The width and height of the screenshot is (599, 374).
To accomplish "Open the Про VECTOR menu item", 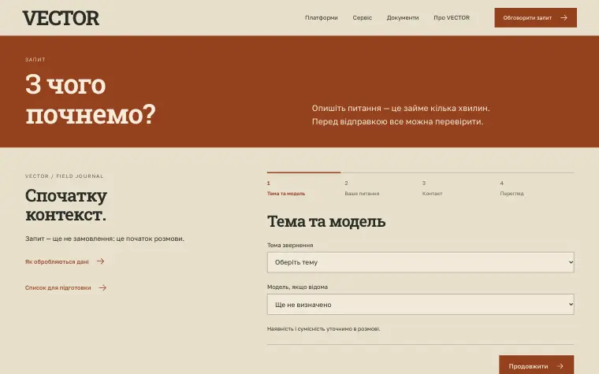I will tap(452, 18).
